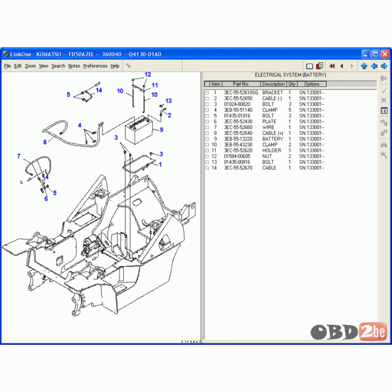Open the Help menu

pos(115,66)
